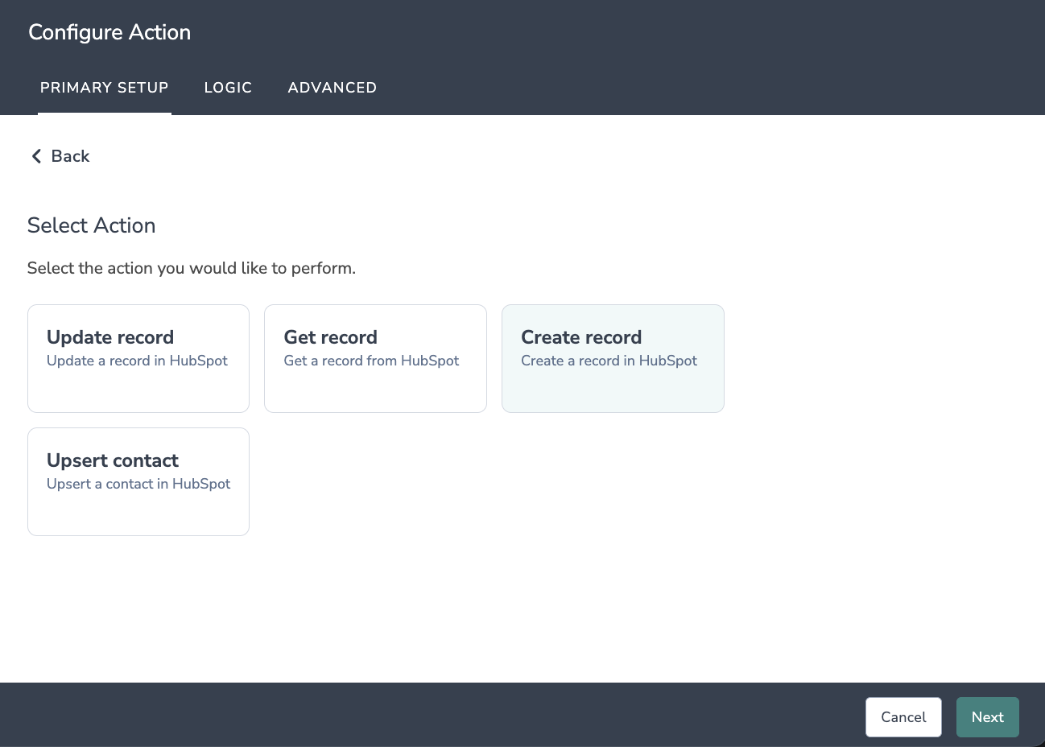The width and height of the screenshot is (1045, 747).
Task: Switch to the Primary Setup tab
Action: tap(105, 88)
